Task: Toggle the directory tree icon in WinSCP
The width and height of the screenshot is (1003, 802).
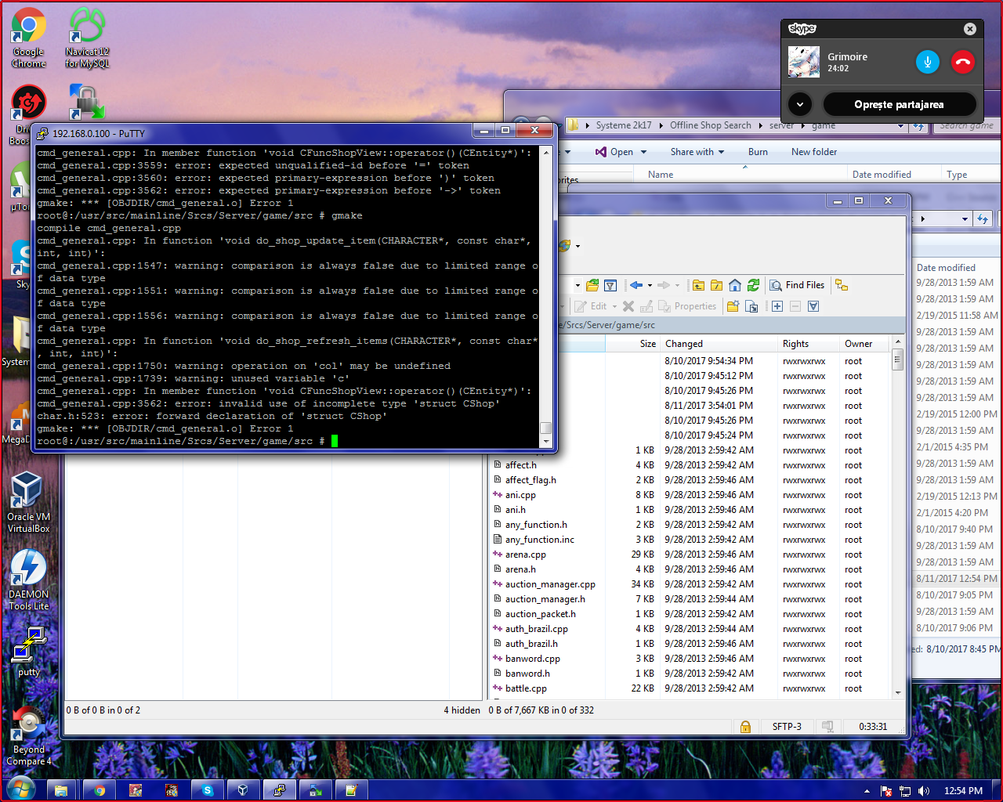Action: point(842,285)
